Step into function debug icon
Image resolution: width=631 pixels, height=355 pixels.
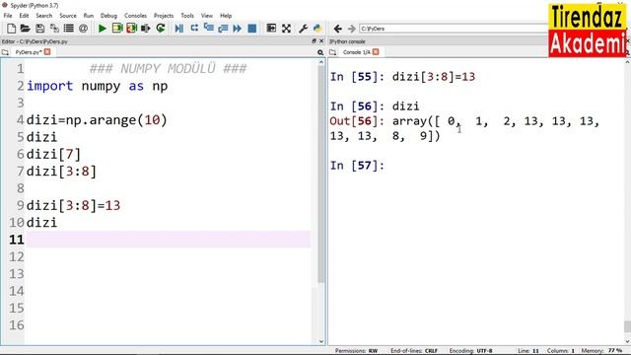pos(208,29)
